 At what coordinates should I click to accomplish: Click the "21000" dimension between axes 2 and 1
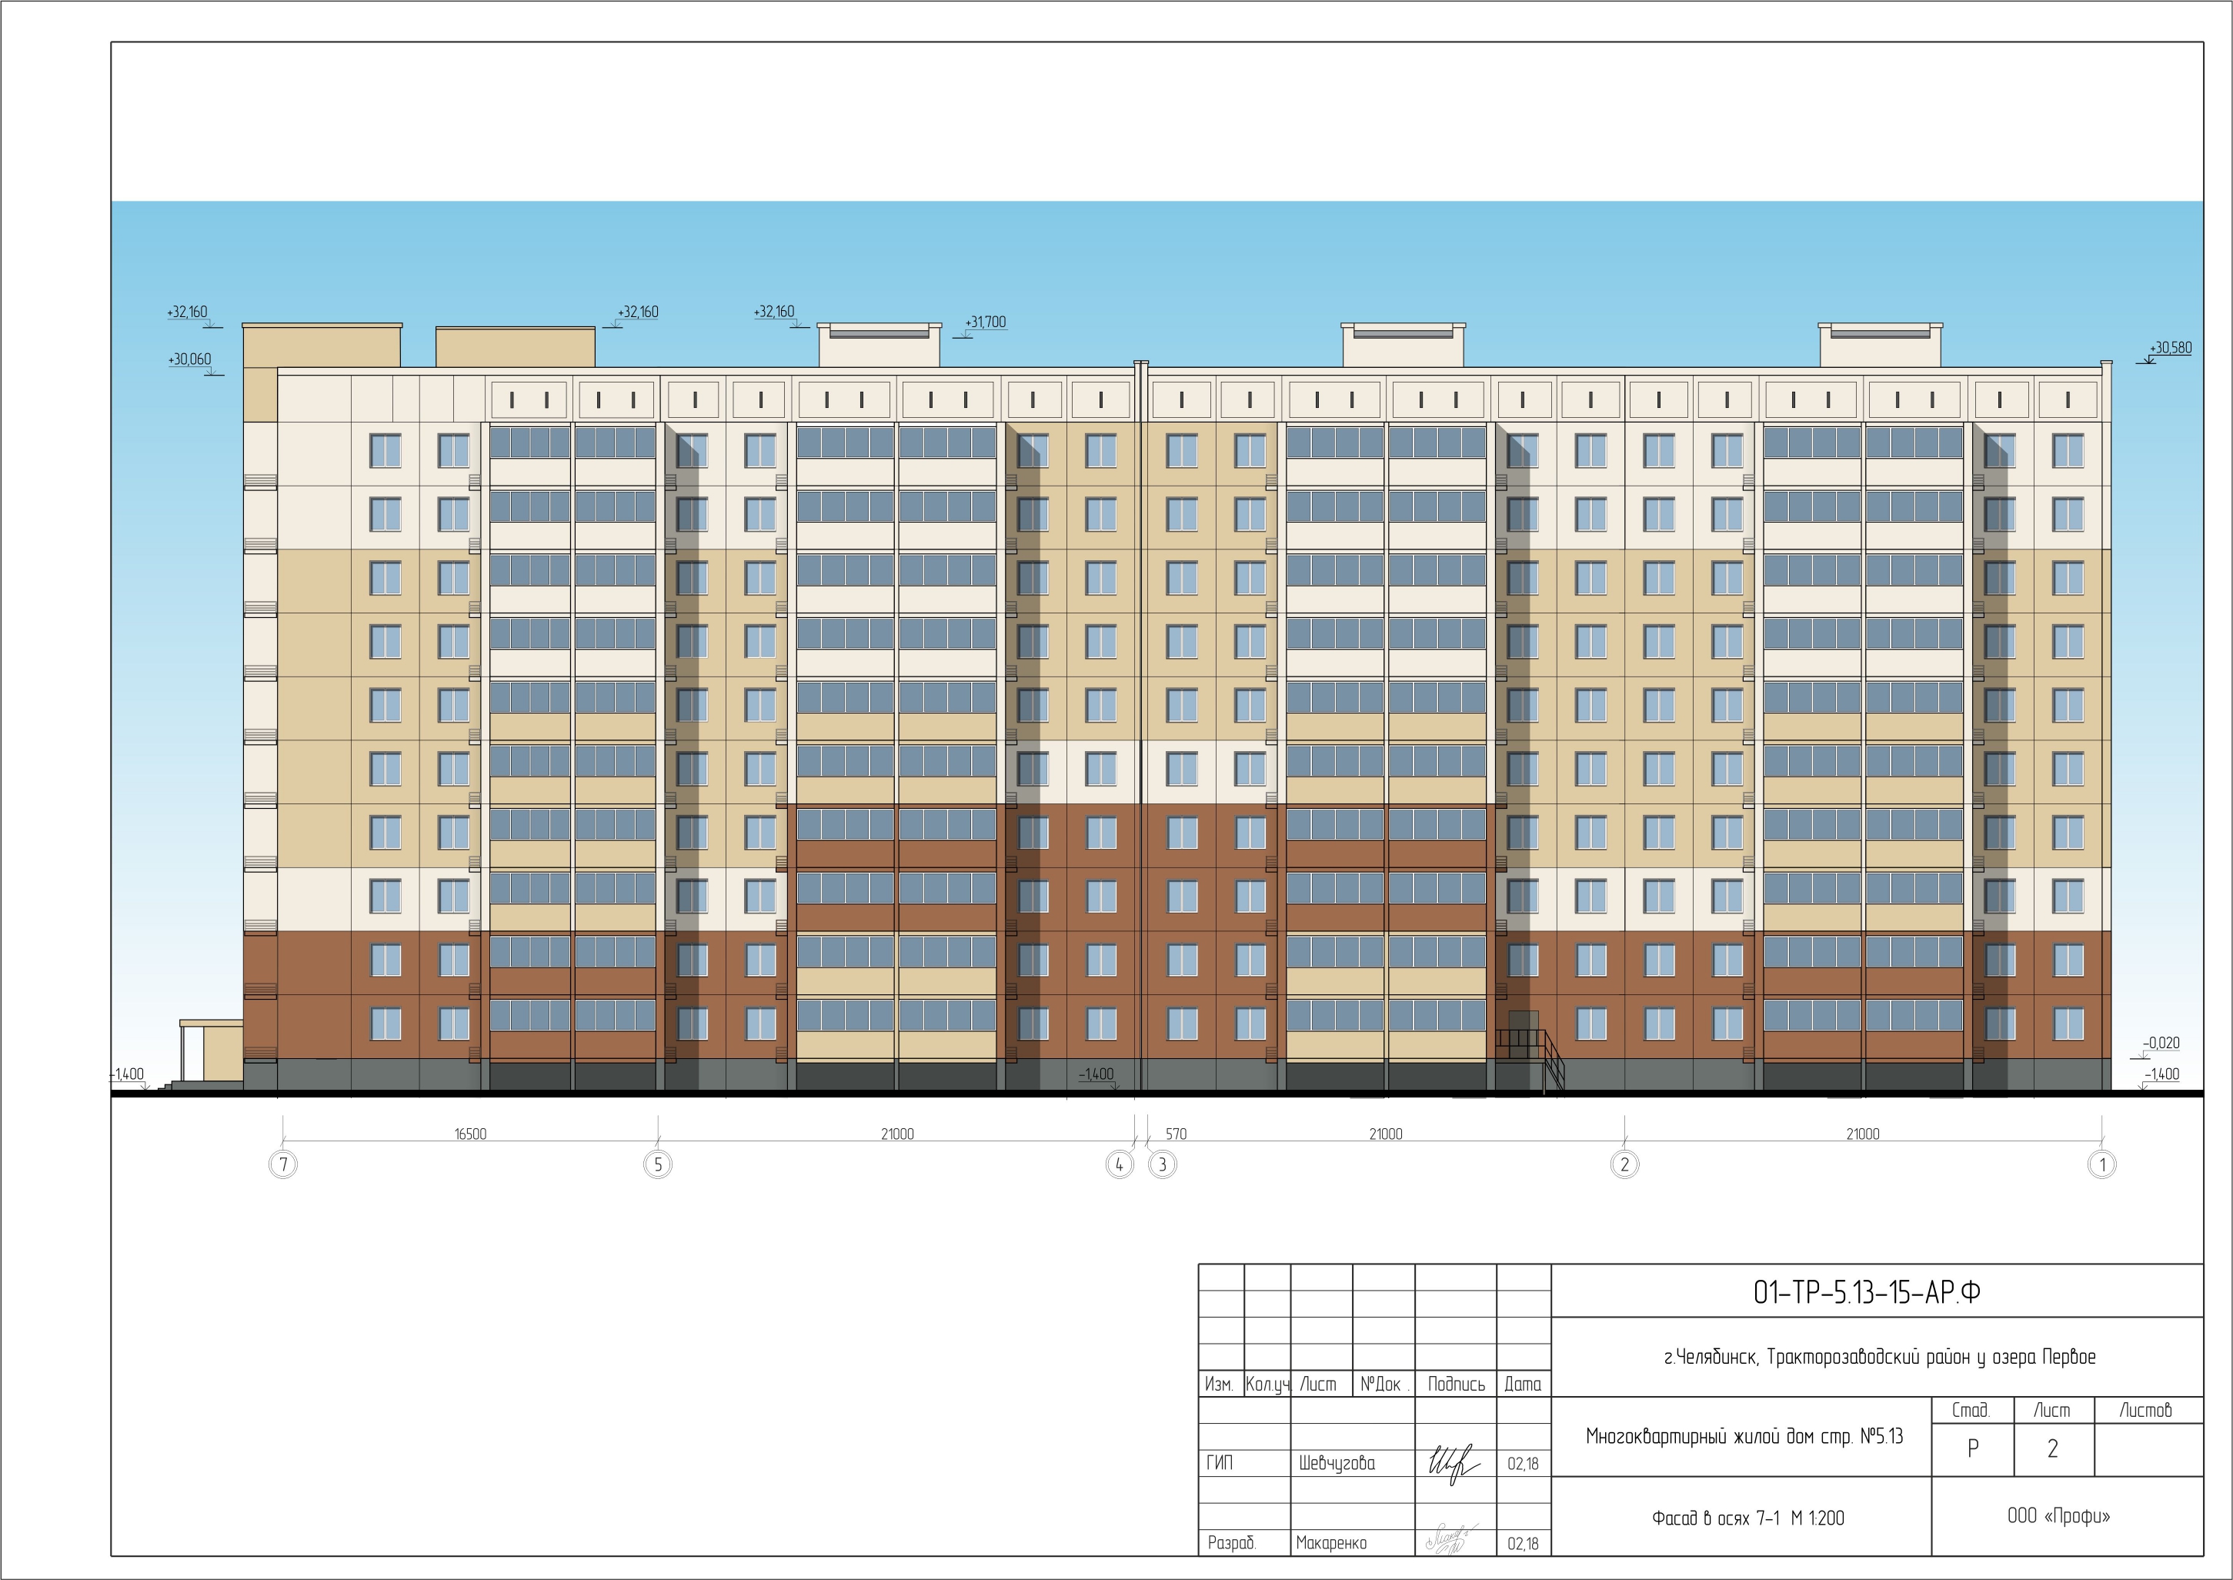1862,1134
